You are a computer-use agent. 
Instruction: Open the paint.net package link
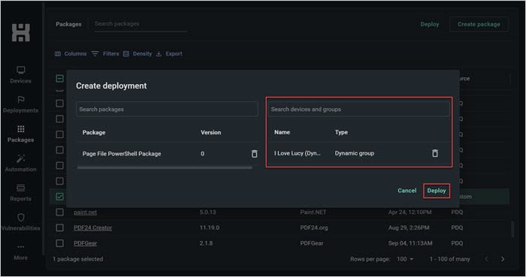click(x=85, y=212)
